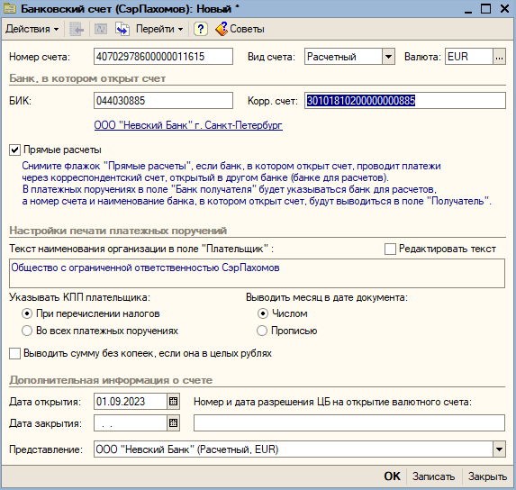Open the Перейти menu
The image size is (516, 490).
tap(159, 30)
